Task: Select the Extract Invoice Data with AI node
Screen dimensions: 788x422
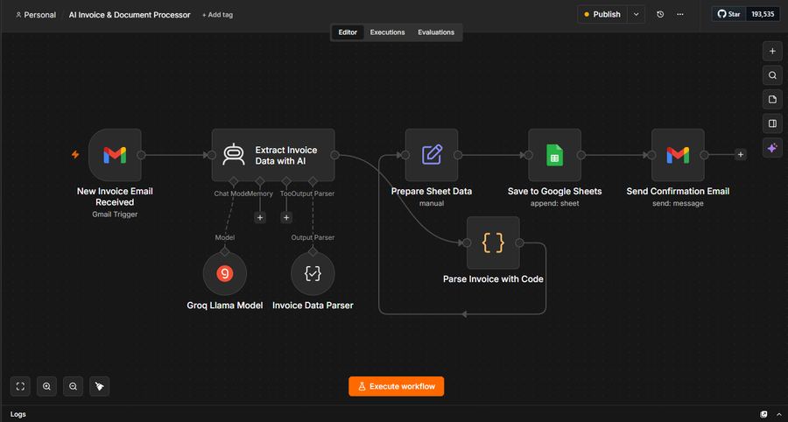Action: click(273, 155)
